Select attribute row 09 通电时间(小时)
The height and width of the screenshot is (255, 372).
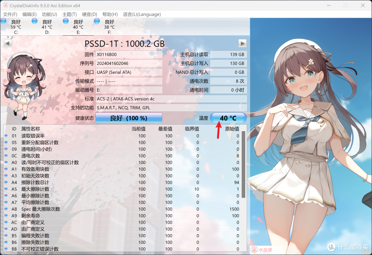pos(122,149)
